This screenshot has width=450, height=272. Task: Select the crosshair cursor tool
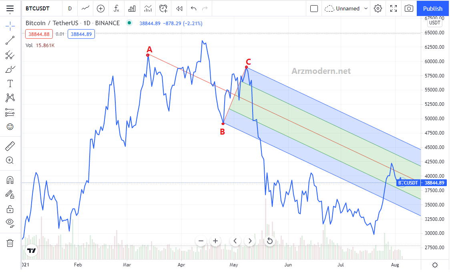coord(10,26)
